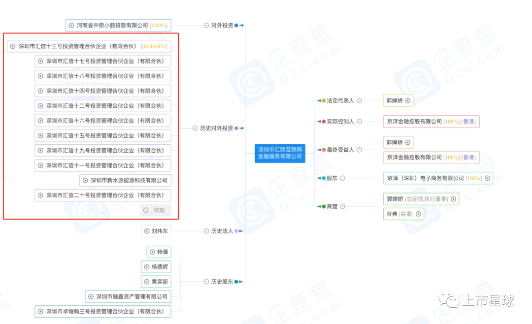
Task: Click the plus icon on 深圳市融鑫资产管理有限公司
Action: coord(91,296)
